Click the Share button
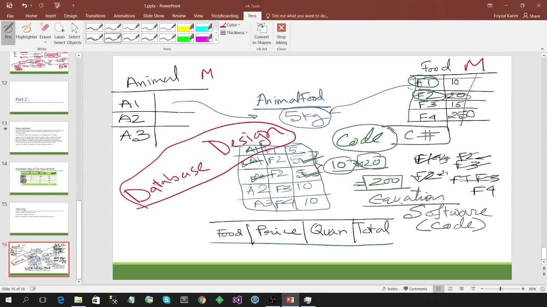 [x=532, y=16]
